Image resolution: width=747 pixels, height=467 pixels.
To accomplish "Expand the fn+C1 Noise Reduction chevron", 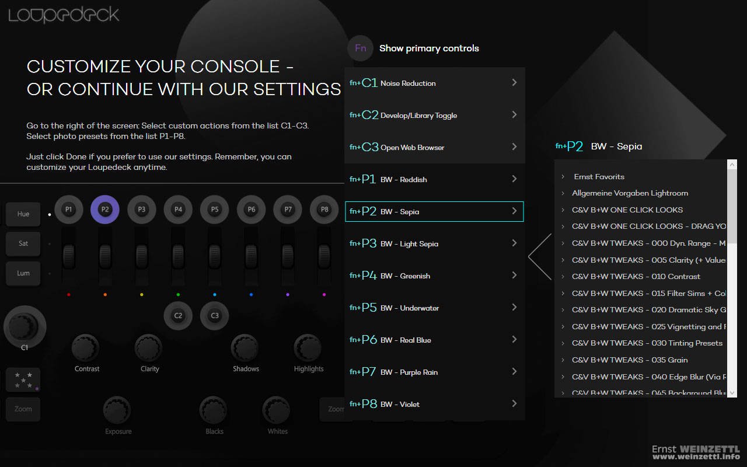I will (x=514, y=83).
